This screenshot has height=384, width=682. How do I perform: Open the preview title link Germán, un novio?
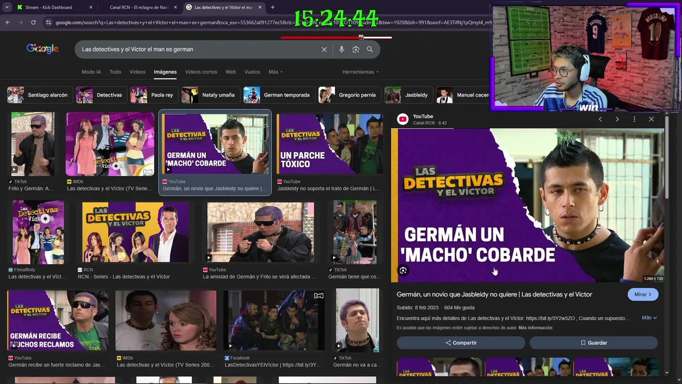point(494,294)
